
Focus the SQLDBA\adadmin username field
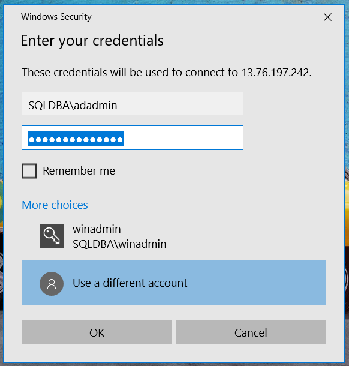(133, 104)
